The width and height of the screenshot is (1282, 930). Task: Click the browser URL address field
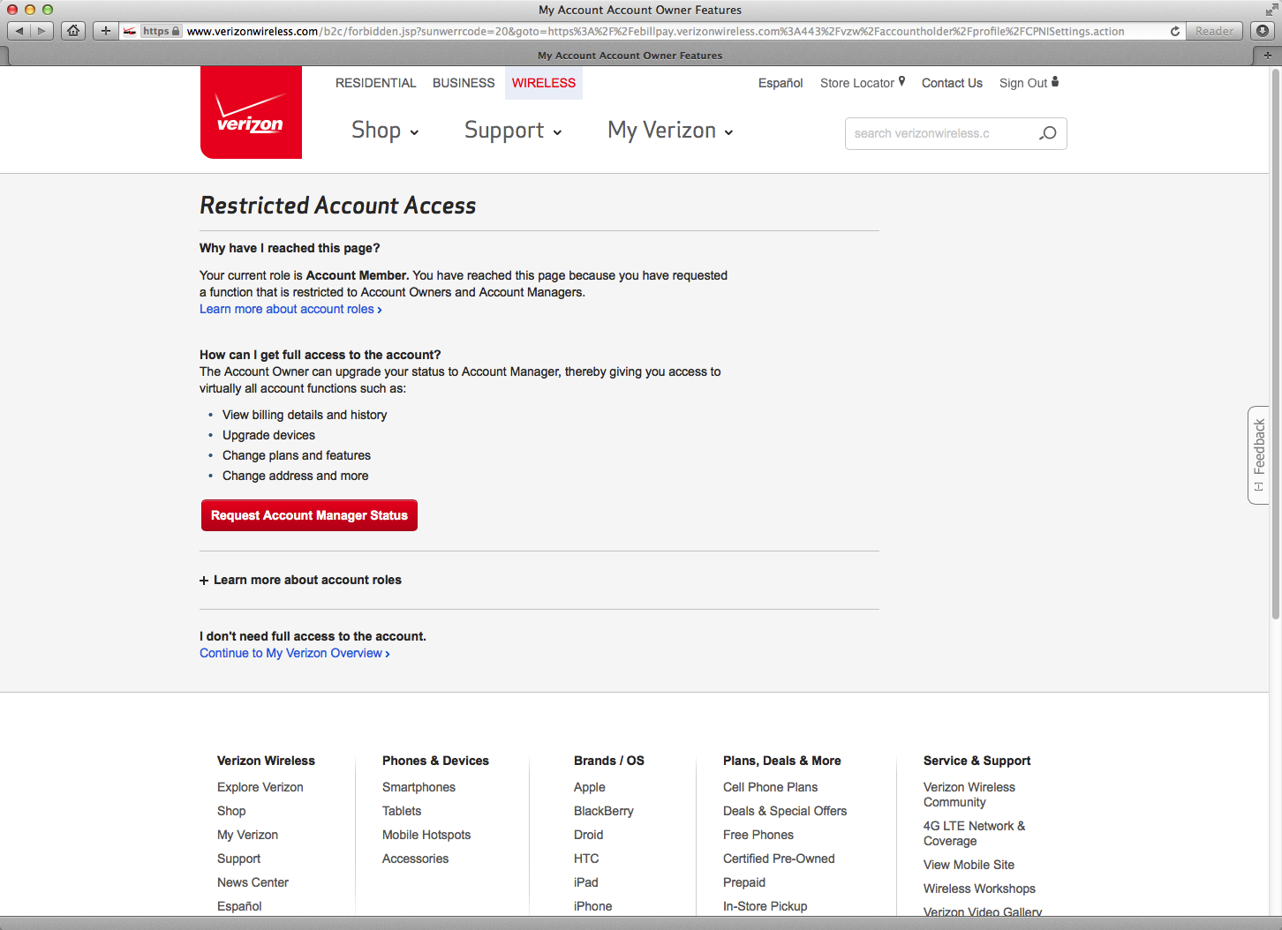[x=653, y=31]
